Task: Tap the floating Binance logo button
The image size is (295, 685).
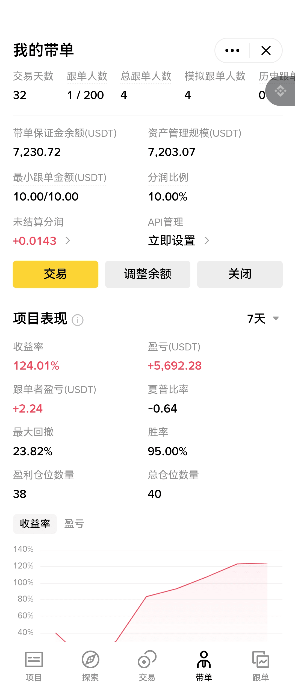Action: point(281,91)
